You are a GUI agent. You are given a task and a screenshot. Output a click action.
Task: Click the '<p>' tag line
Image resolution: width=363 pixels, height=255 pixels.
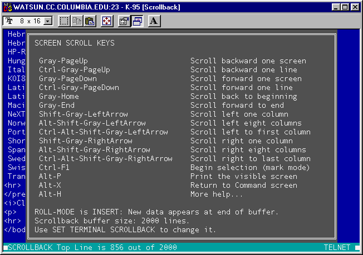tap(10, 212)
